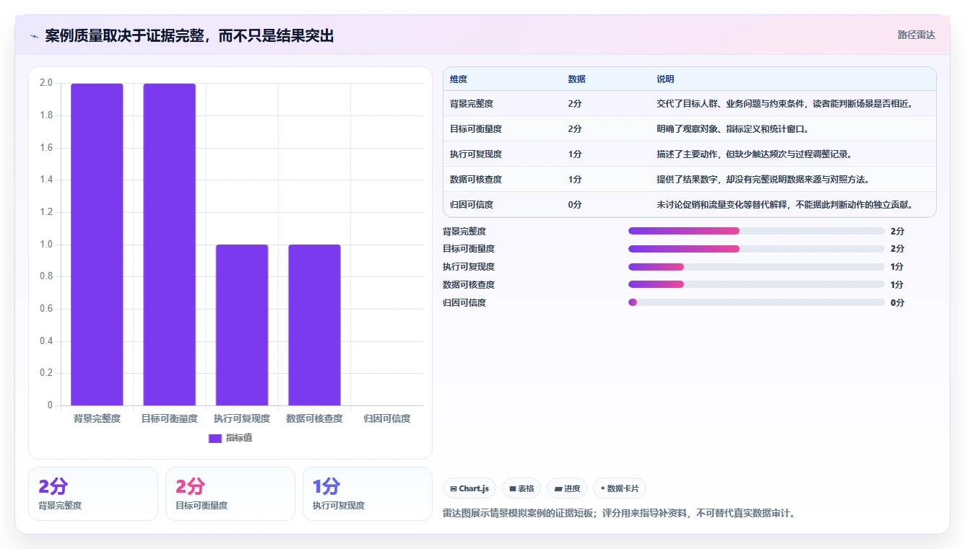Screen dimensions: 965x549
Task: Click the y-axis 1.0 tick label
Action: coord(46,245)
